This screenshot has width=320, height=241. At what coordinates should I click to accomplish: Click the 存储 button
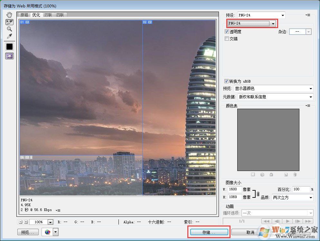click(x=209, y=232)
